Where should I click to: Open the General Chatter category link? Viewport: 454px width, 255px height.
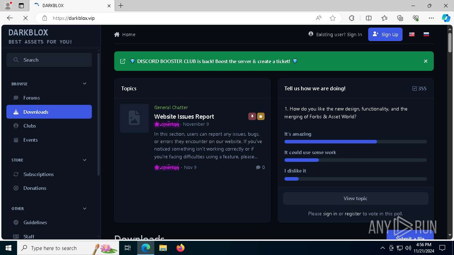pos(171,107)
